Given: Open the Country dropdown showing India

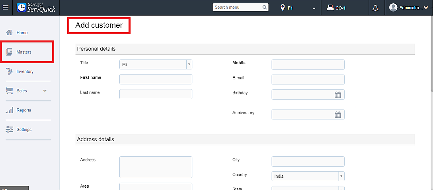Looking at the screenshot, I should pyautogui.click(x=308, y=176).
